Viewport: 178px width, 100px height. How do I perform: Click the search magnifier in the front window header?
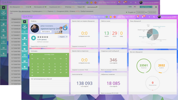154,17
